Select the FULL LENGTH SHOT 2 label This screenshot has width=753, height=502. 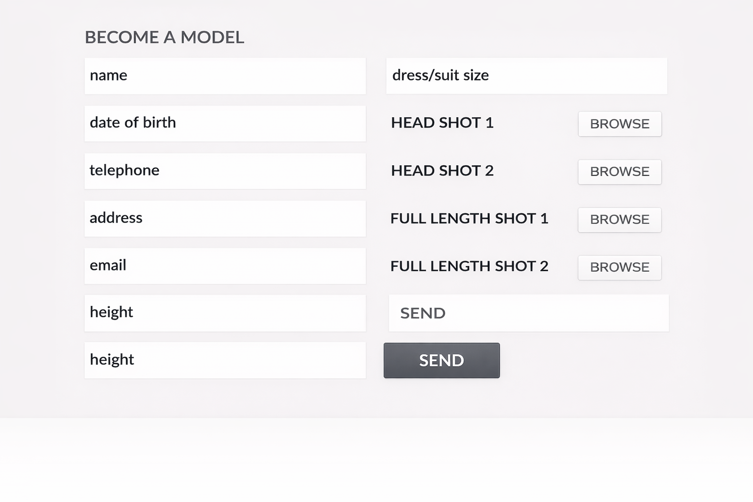(469, 266)
